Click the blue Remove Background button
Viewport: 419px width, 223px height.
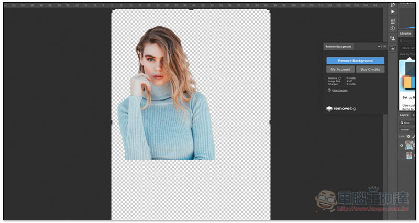(355, 61)
